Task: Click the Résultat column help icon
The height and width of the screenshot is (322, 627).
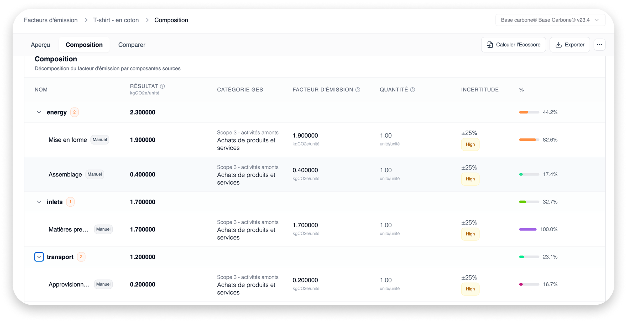Action: [163, 86]
